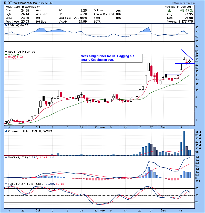Select the EPS value -2.70

(83, 14)
